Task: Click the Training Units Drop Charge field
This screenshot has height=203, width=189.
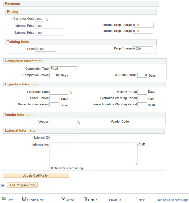Action: coord(143,49)
